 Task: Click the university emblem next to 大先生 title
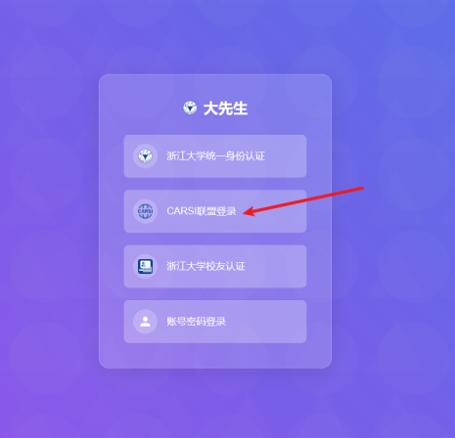pyautogui.click(x=190, y=108)
